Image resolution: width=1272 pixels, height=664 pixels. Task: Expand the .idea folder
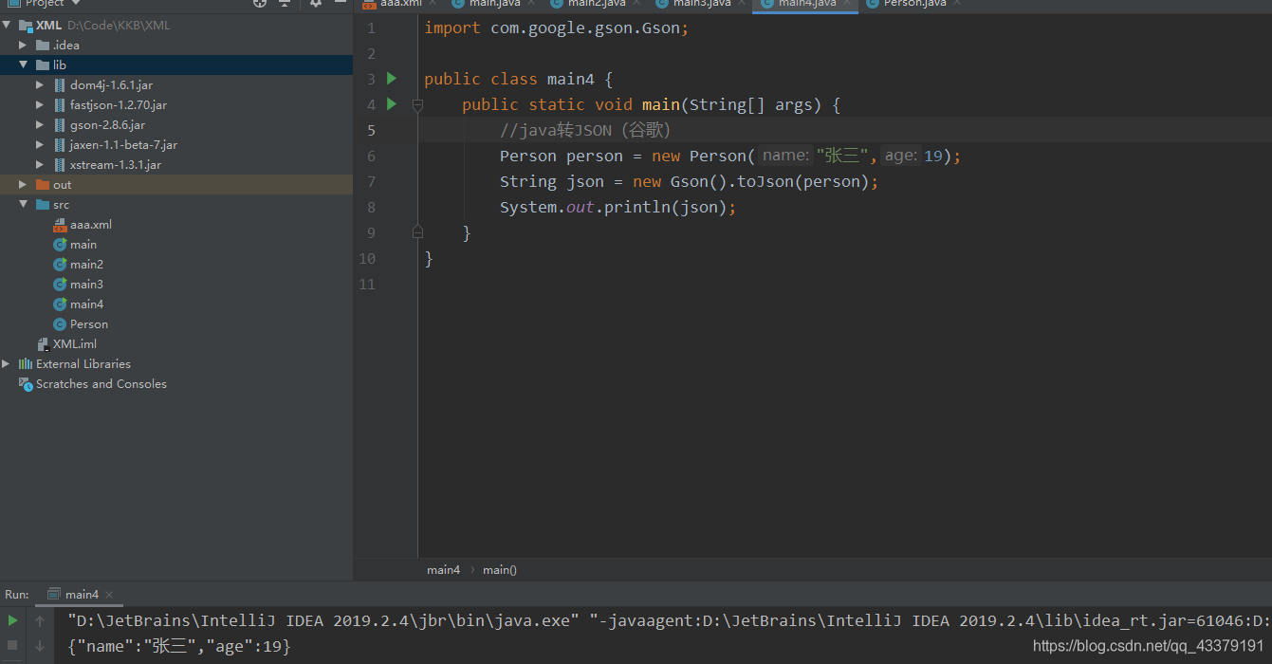[24, 46]
